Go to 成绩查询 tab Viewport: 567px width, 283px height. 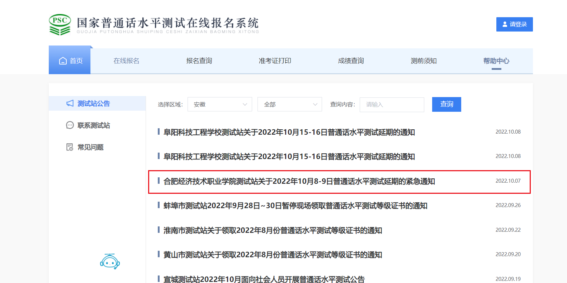351,61
